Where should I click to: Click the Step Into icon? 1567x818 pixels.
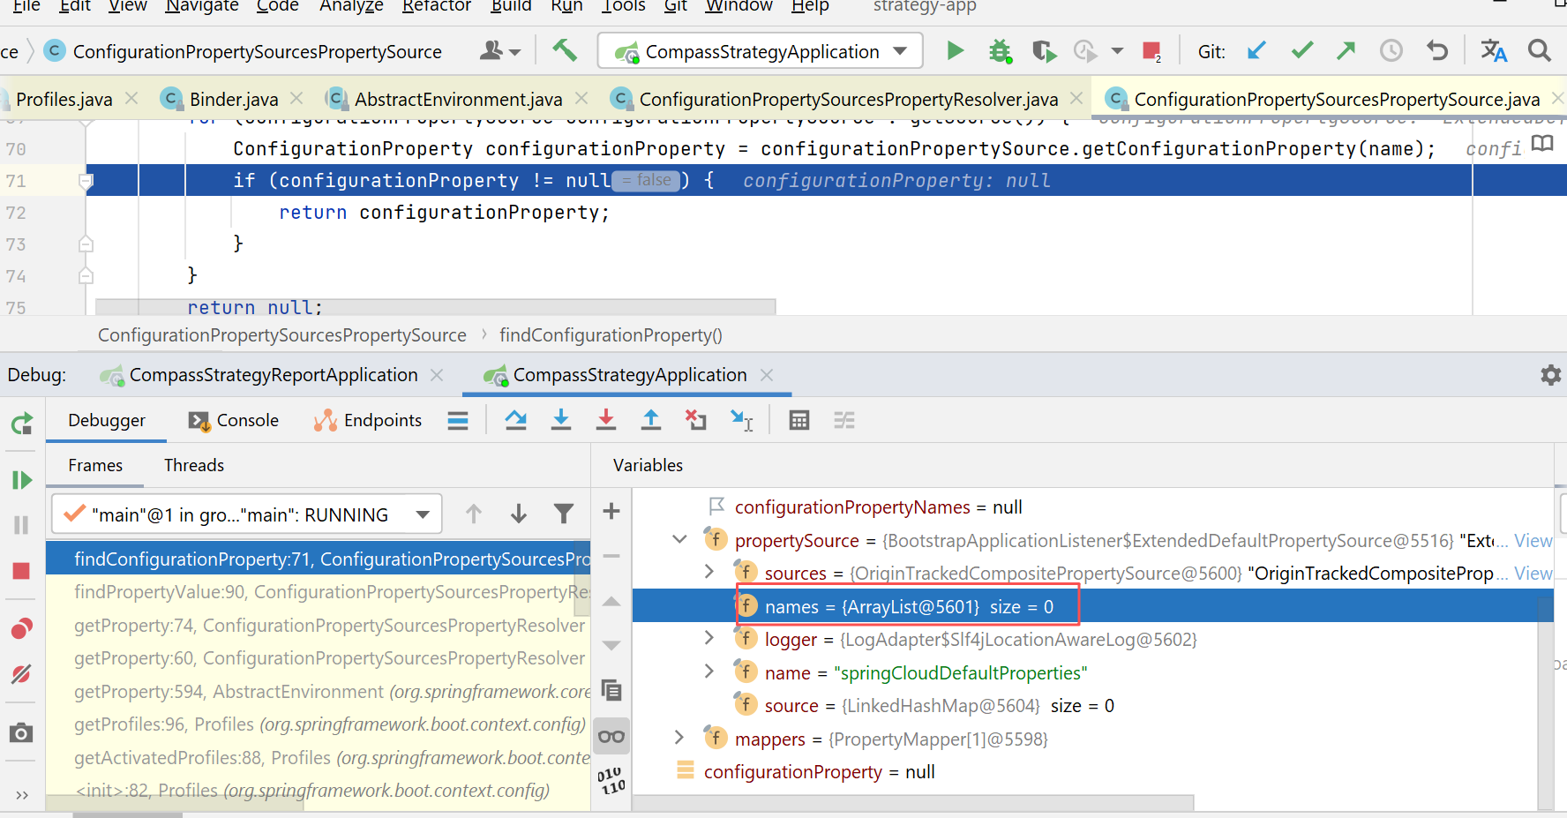coord(560,420)
